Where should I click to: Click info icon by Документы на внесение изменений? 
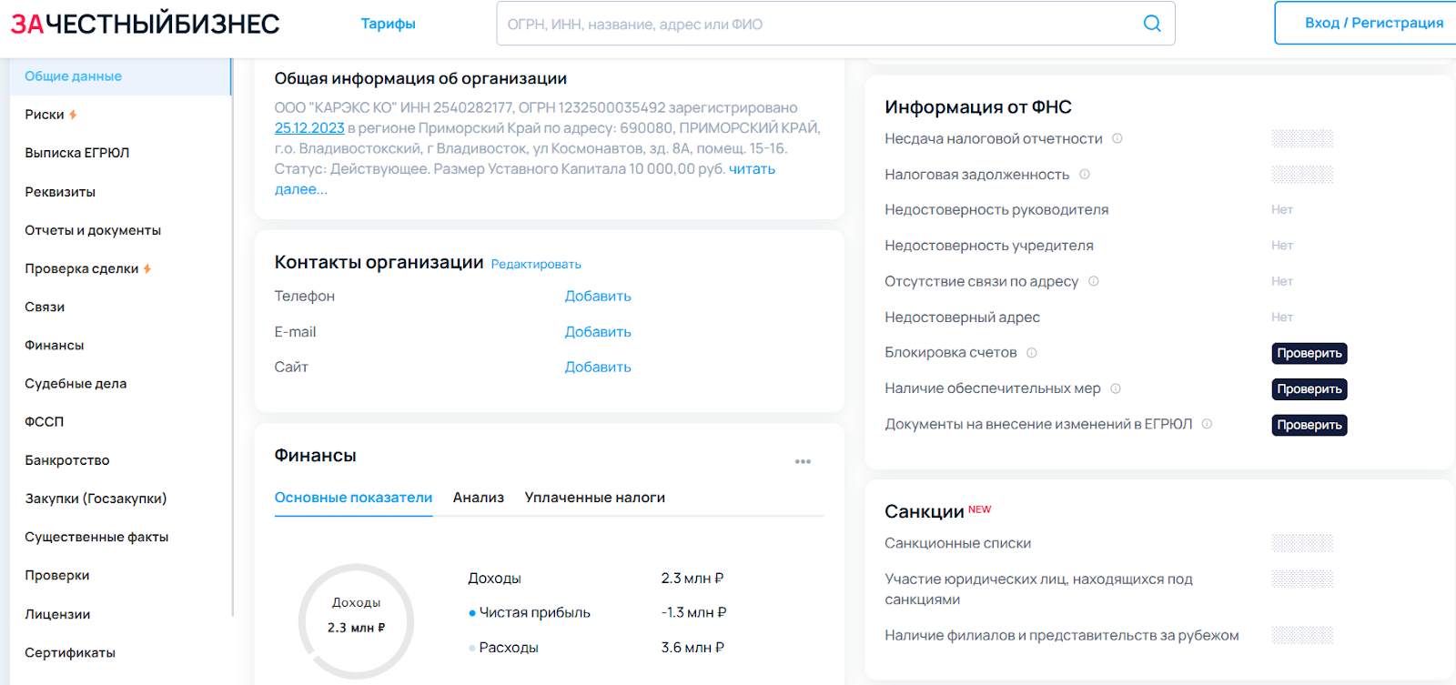point(1207,424)
